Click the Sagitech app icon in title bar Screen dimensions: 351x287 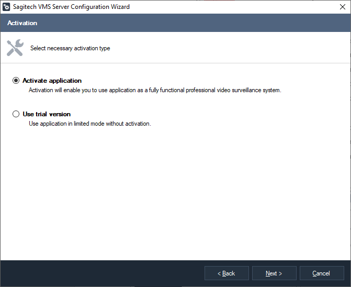click(x=7, y=7)
